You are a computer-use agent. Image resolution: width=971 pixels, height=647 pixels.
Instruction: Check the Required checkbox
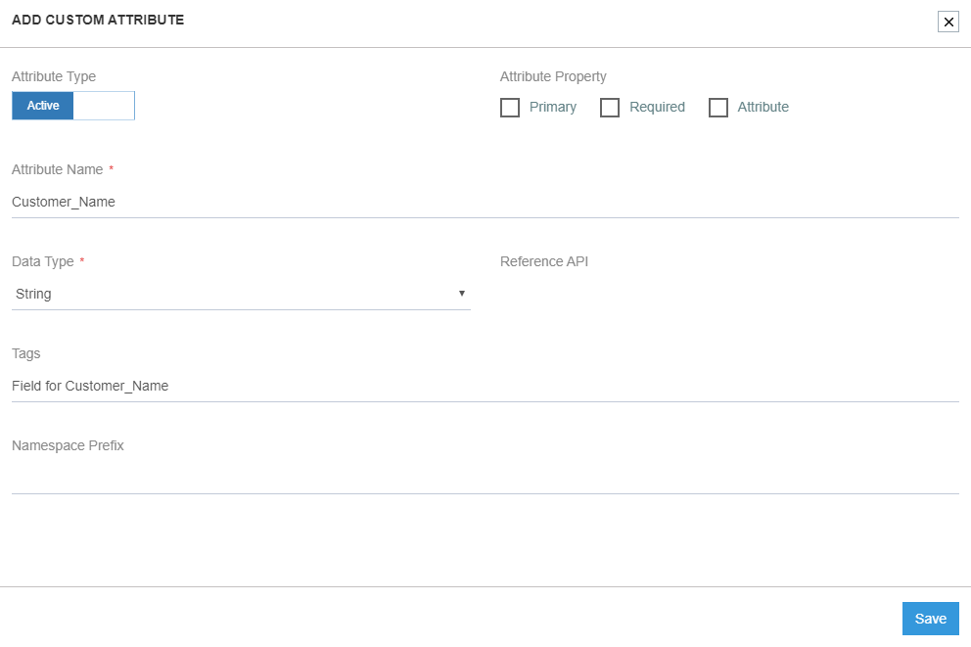(610, 108)
